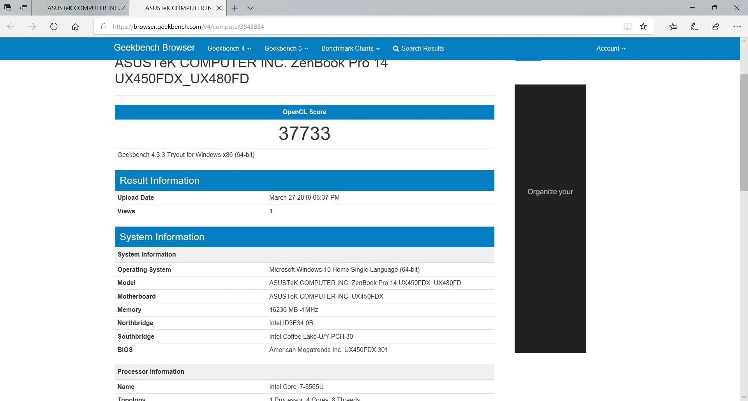
Task: Click Intel Coffee Lake-U/Y PCH 30 value
Action: [311, 336]
